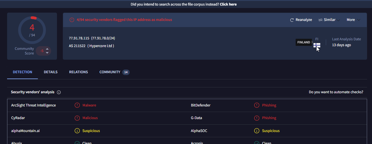Vote community score up with the arrow

[x=47, y=49]
